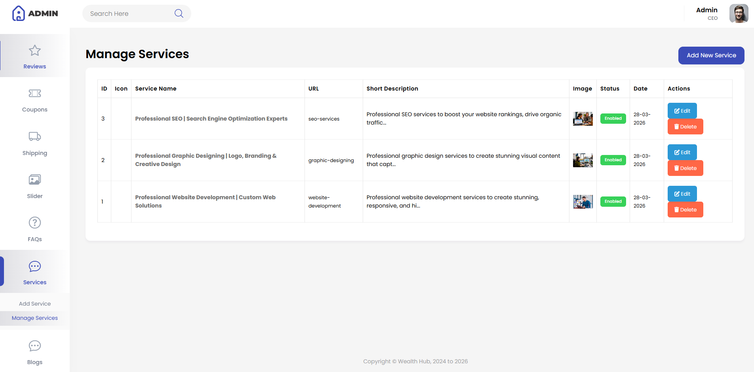
Task: Click the Add New Service button
Action: click(711, 55)
